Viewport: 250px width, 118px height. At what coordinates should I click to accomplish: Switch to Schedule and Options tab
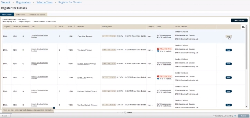[x=37, y=15]
